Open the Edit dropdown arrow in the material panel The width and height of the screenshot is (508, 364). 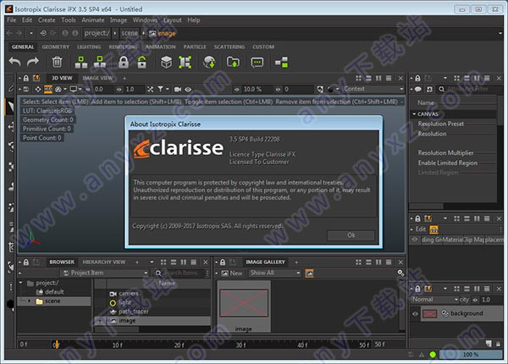click(411, 229)
